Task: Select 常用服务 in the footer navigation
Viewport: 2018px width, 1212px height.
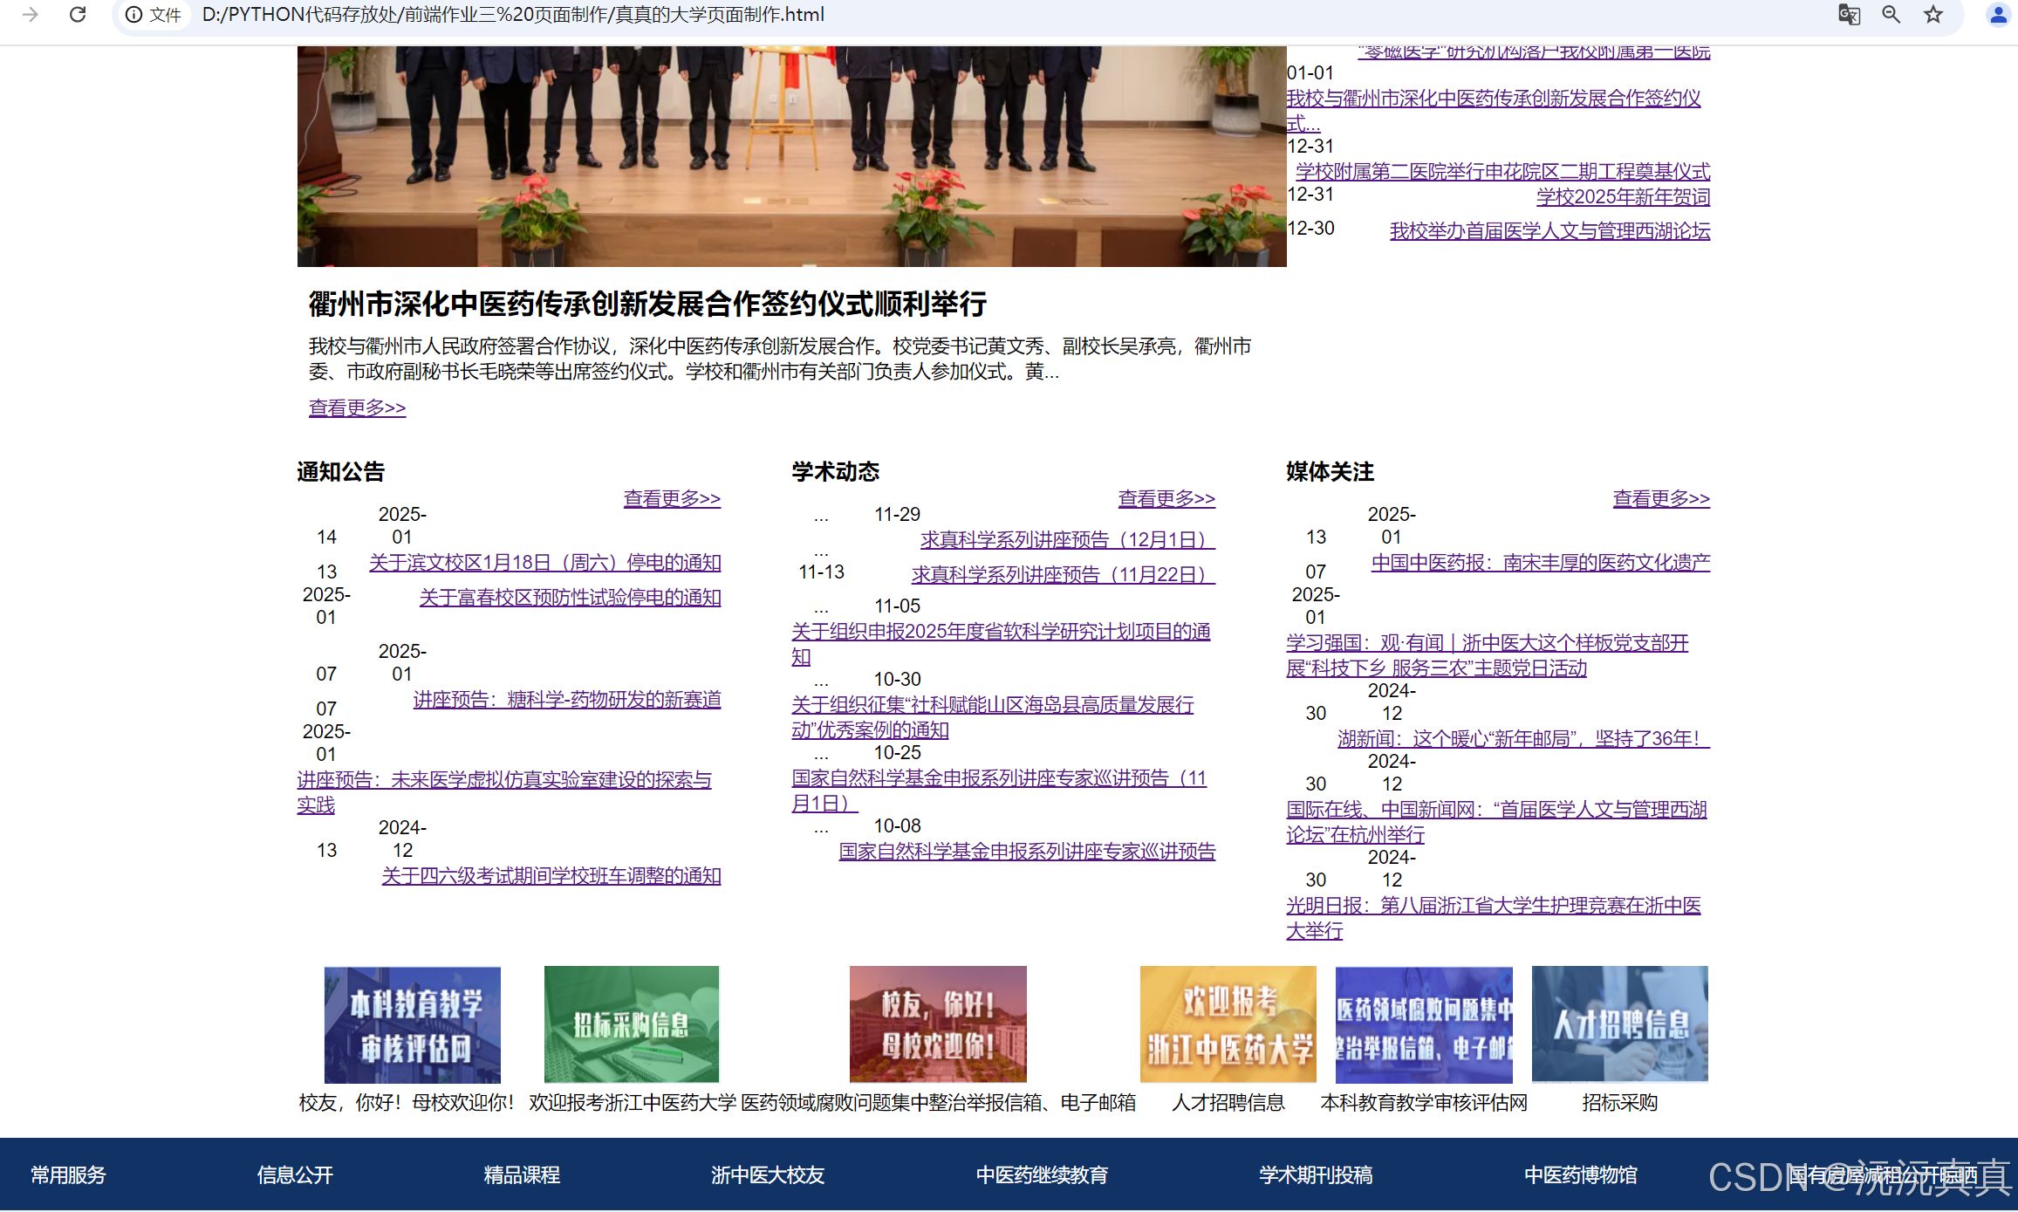Action: (x=68, y=1175)
